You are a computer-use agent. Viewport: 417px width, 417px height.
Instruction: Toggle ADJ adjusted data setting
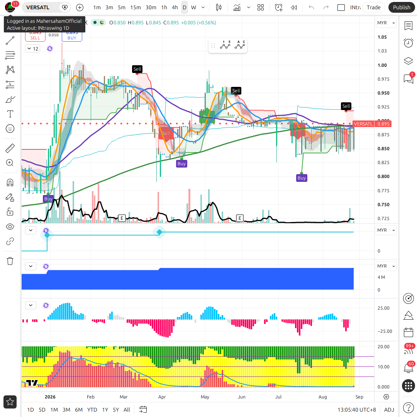click(x=389, y=410)
